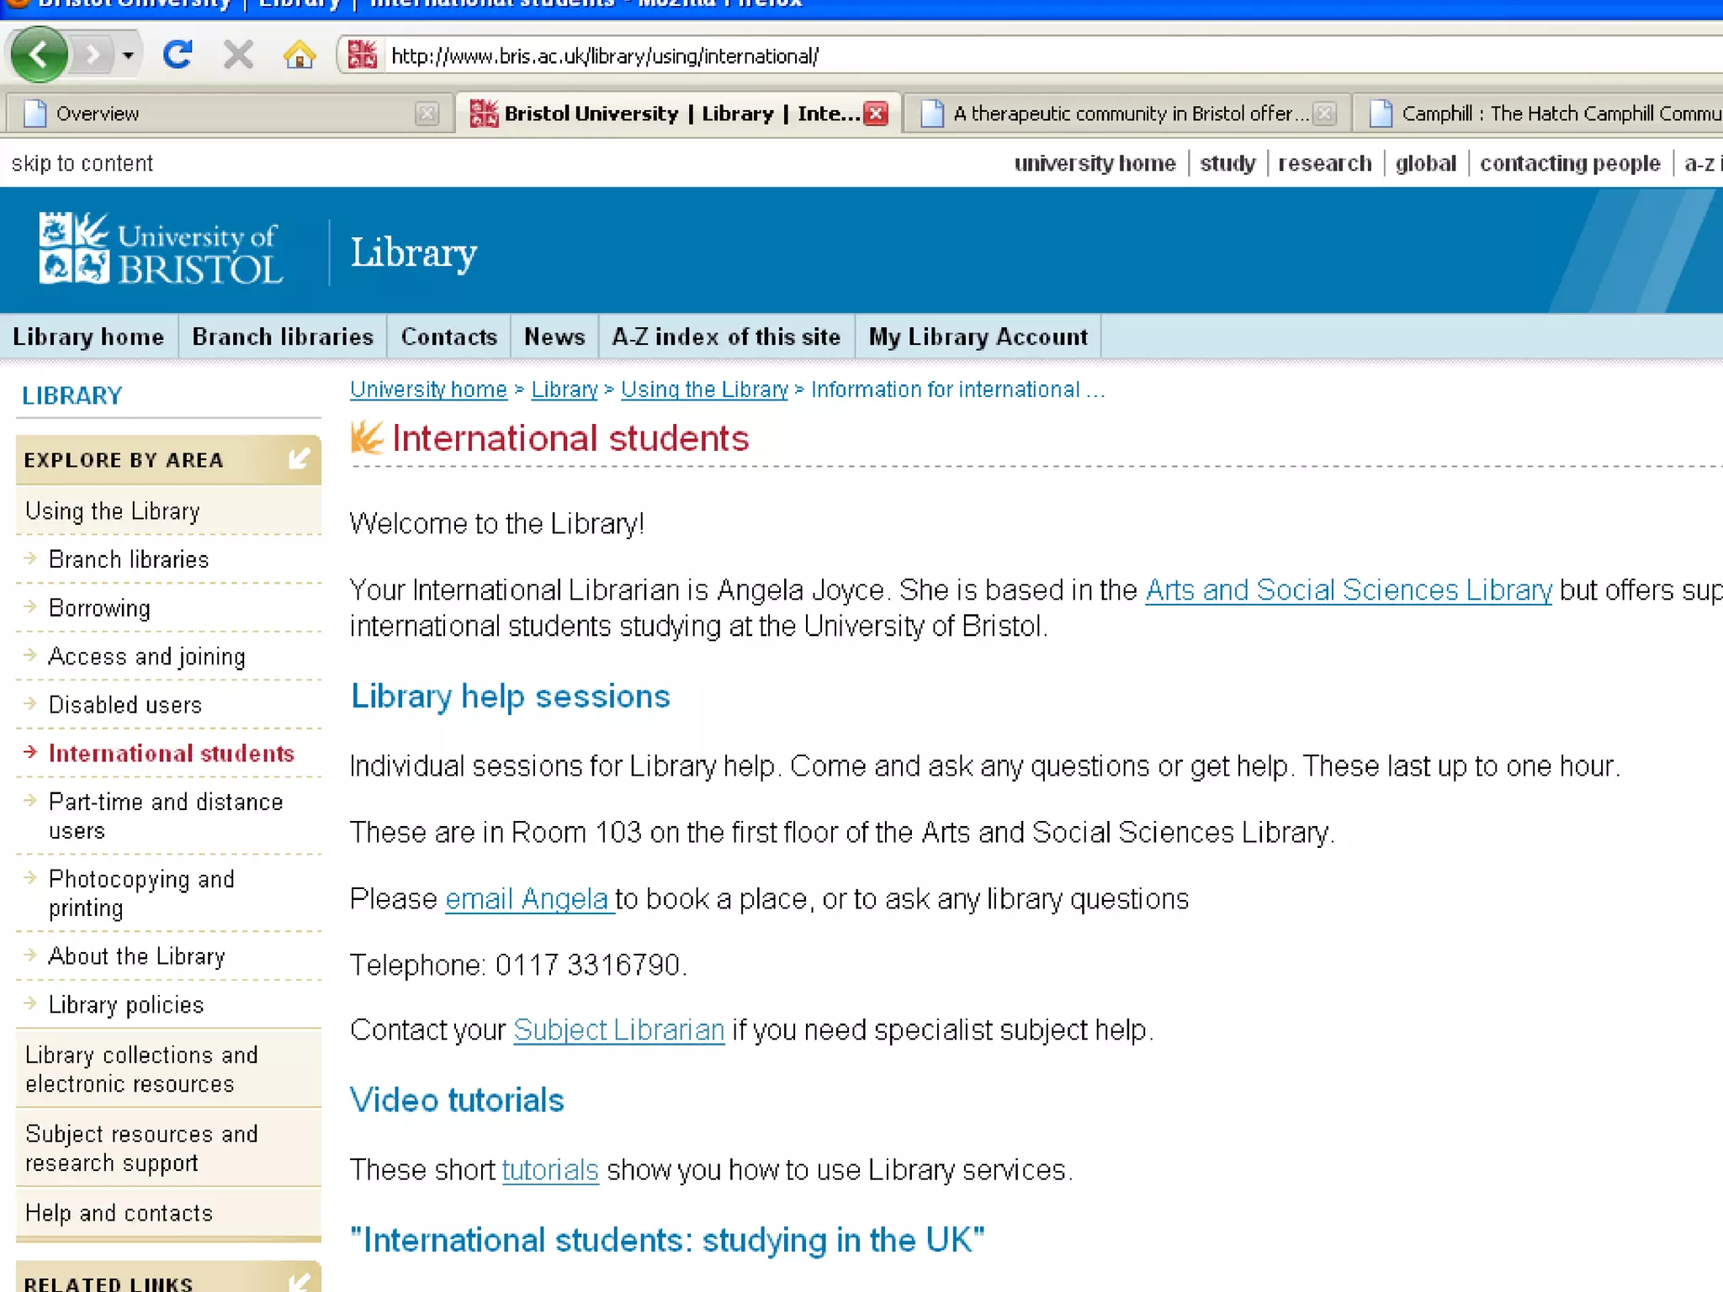Image resolution: width=1723 pixels, height=1292 pixels.
Task: Open the Subject Librarian link
Action: tap(618, 1030)
